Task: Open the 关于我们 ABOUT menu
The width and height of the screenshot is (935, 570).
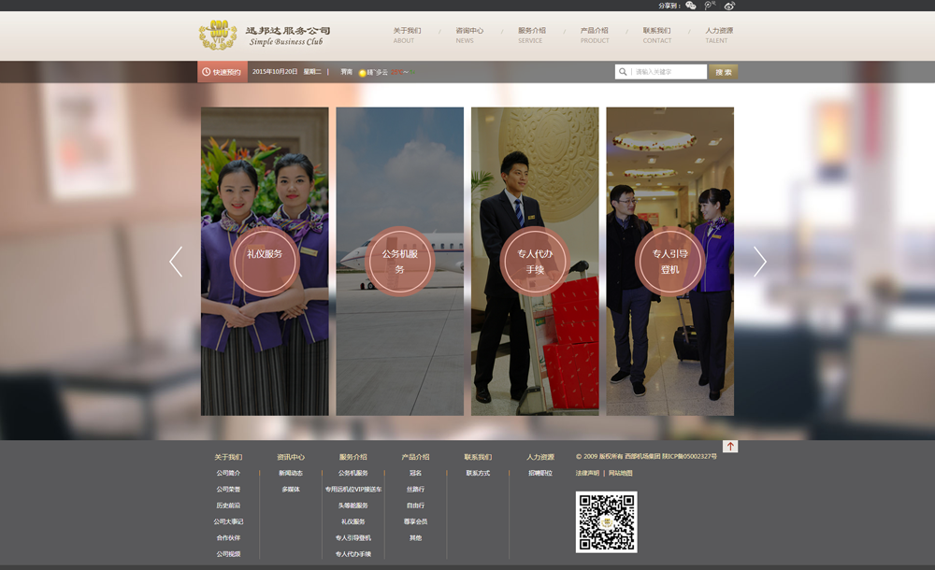Action: coord(406,36)
